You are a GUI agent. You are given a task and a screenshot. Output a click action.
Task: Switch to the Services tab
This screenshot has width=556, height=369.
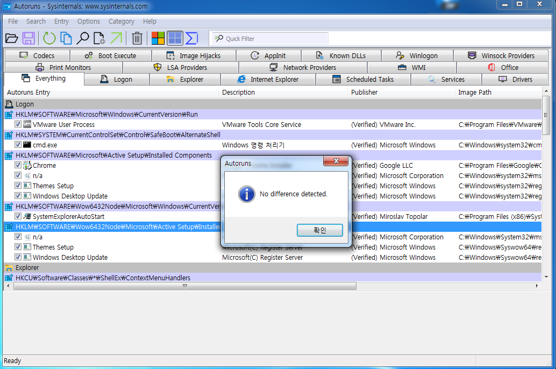[x=446, y=80]
